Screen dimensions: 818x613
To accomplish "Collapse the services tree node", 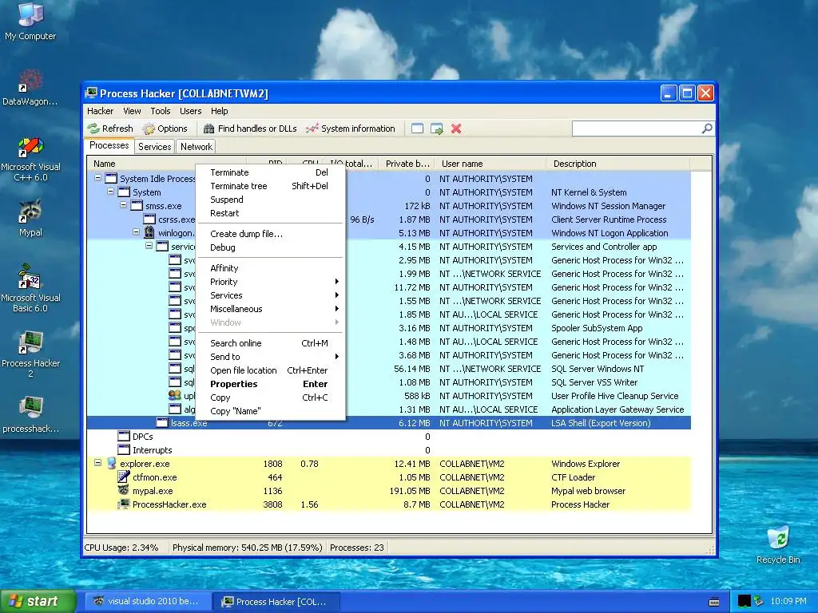I will [149, 246].
